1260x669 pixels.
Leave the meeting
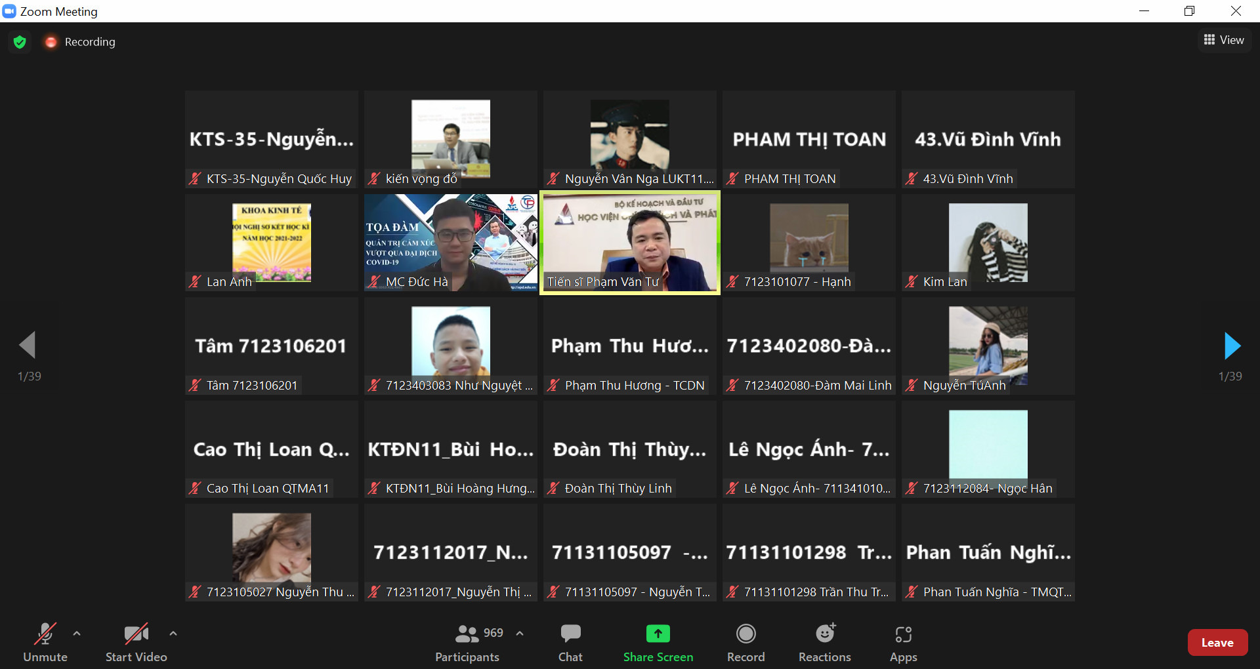tap(1217, 643)
